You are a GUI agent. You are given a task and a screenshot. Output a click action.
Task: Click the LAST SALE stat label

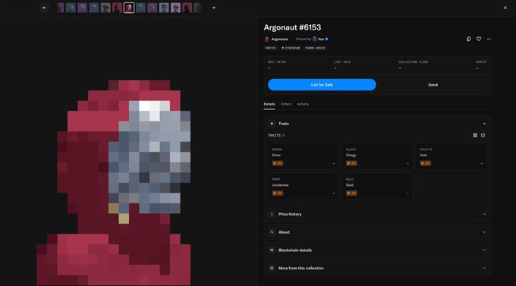[x=342, y=62]
